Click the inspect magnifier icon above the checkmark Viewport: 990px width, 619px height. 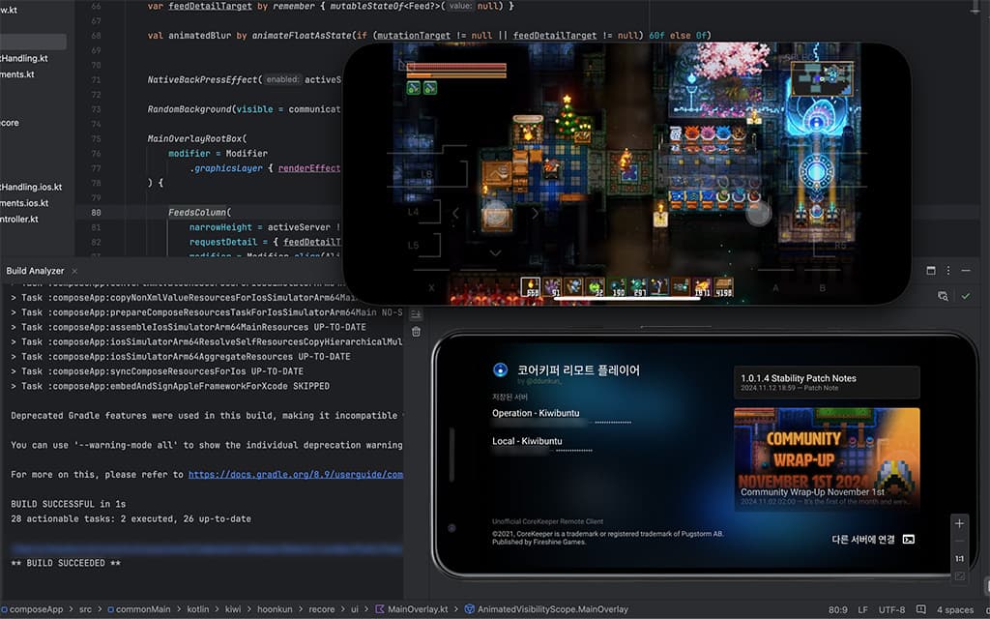943,296
